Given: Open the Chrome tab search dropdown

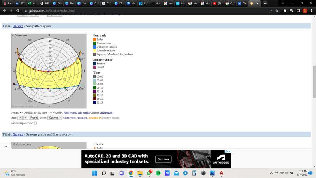Looking at the screenshot, I should [283, 3].
